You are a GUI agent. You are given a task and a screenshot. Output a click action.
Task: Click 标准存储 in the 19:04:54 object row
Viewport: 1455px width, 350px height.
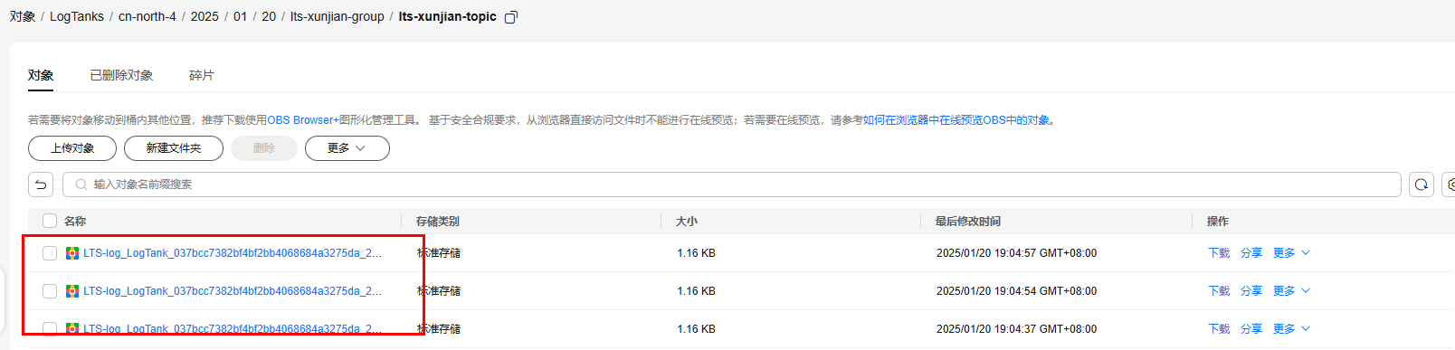click(439, 291)
